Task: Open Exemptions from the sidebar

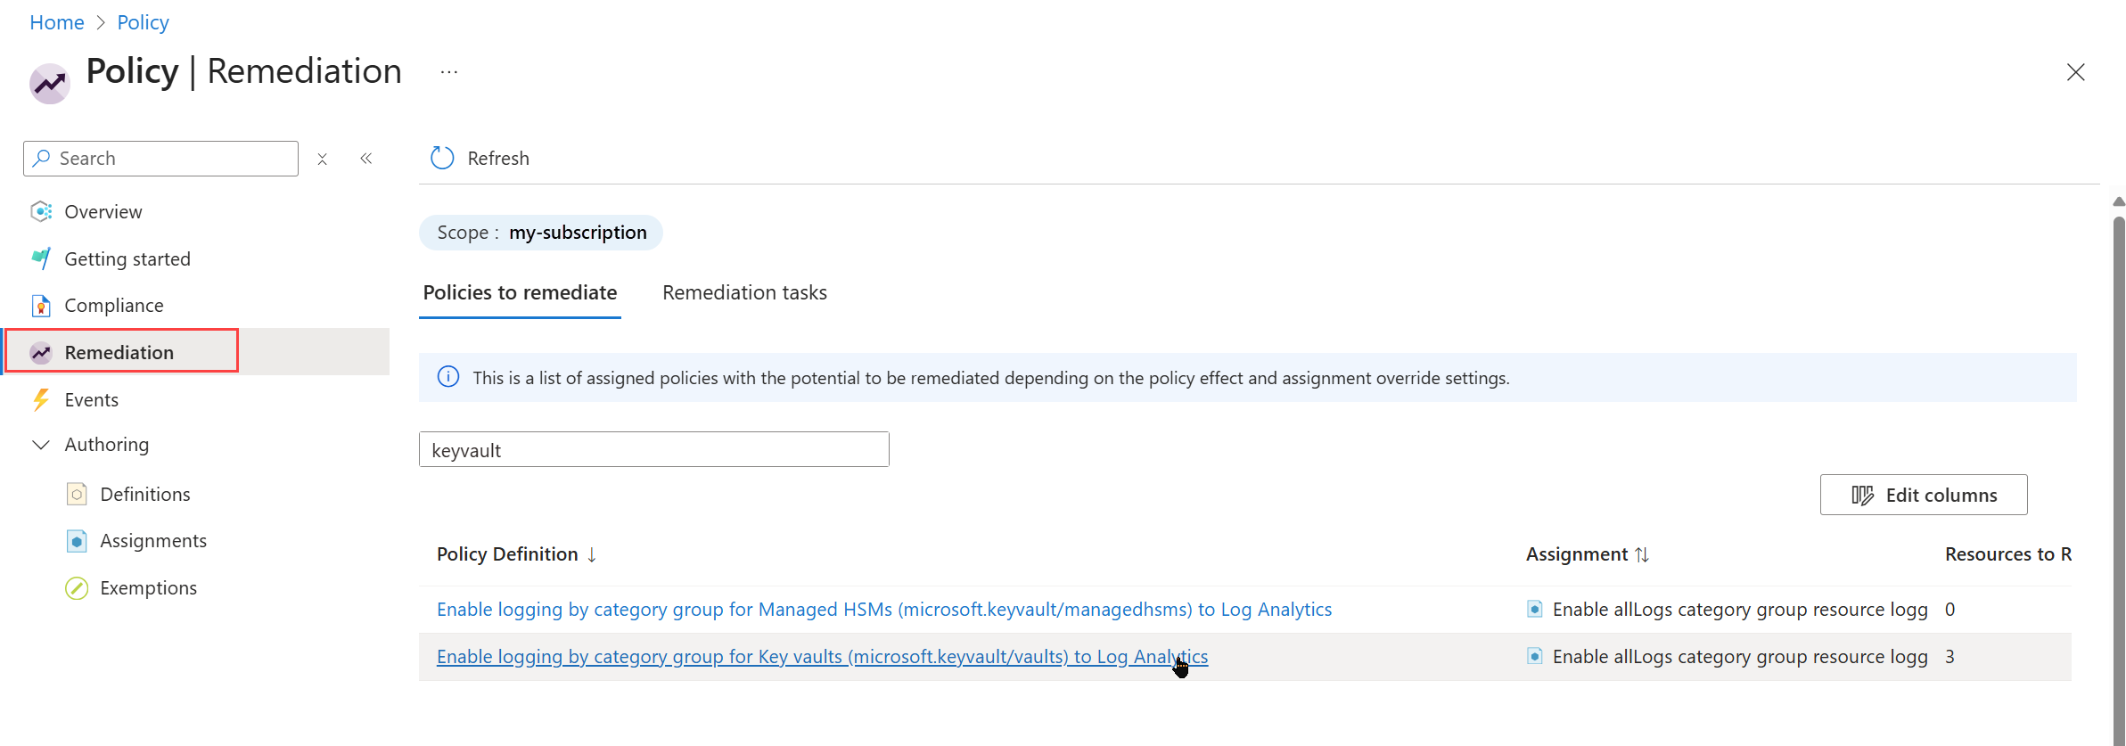Action: tap(78, 588)
